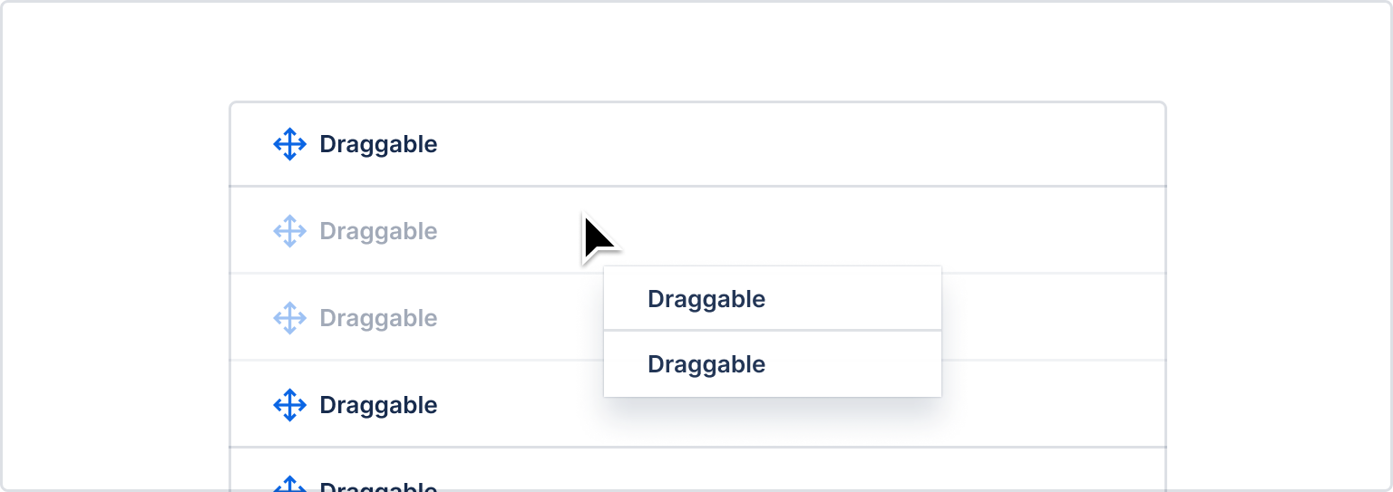Click the move handle icon in first row
The height and width of the screenshot is (492, 1393).
[x=289, y=144]
